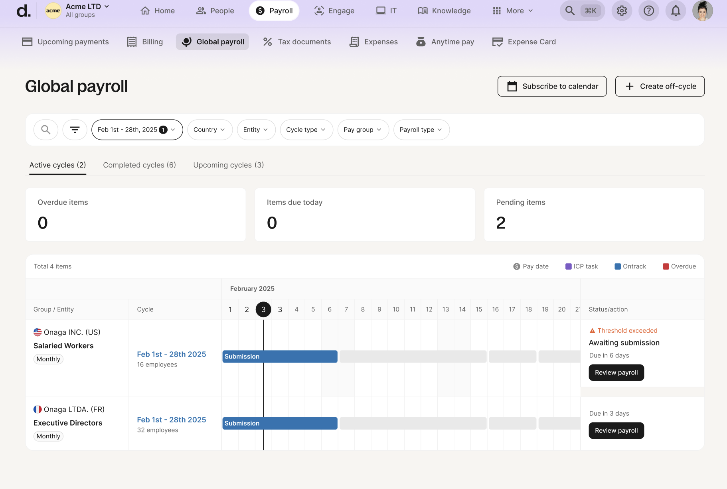Open the notifications bell icon
Image resolution: width=727 pixels, height=489 pixels.
pyautogui.click(x=676, y=11)
